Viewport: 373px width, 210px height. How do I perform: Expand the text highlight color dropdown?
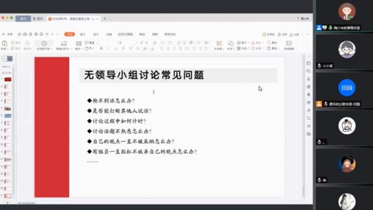tap(148, 49)
